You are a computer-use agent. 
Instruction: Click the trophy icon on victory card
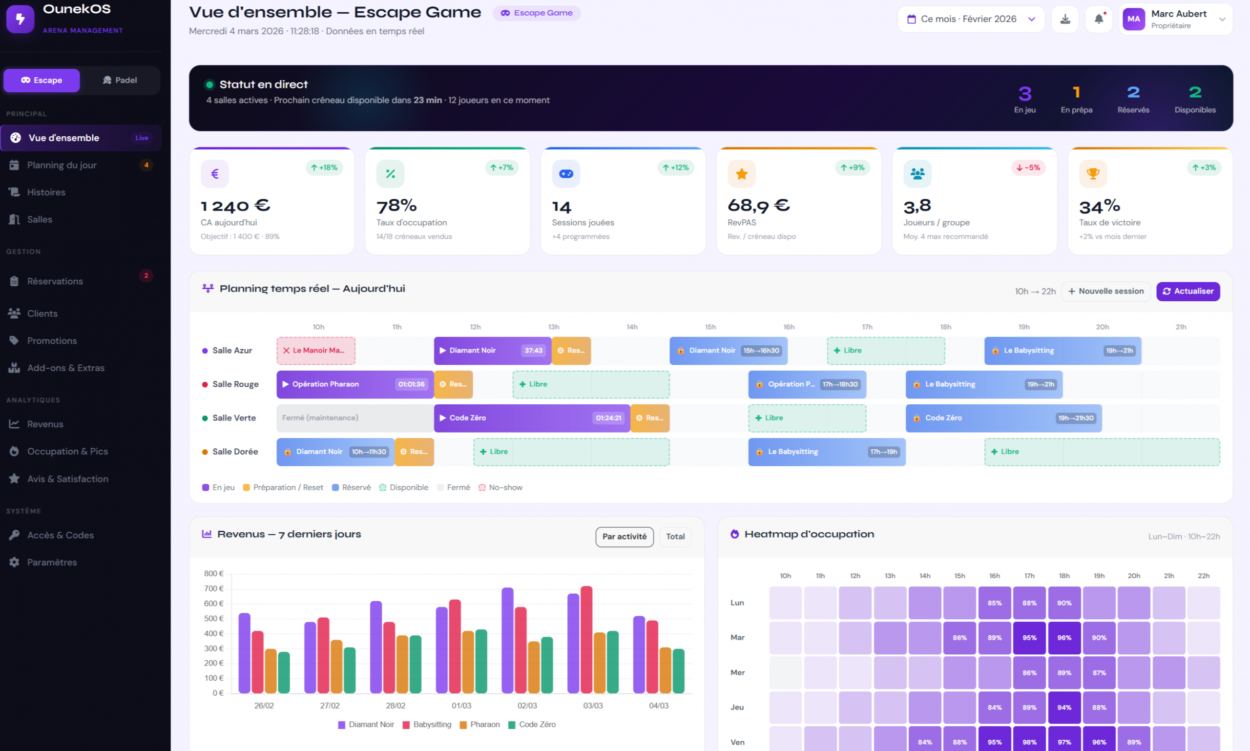1093,173
